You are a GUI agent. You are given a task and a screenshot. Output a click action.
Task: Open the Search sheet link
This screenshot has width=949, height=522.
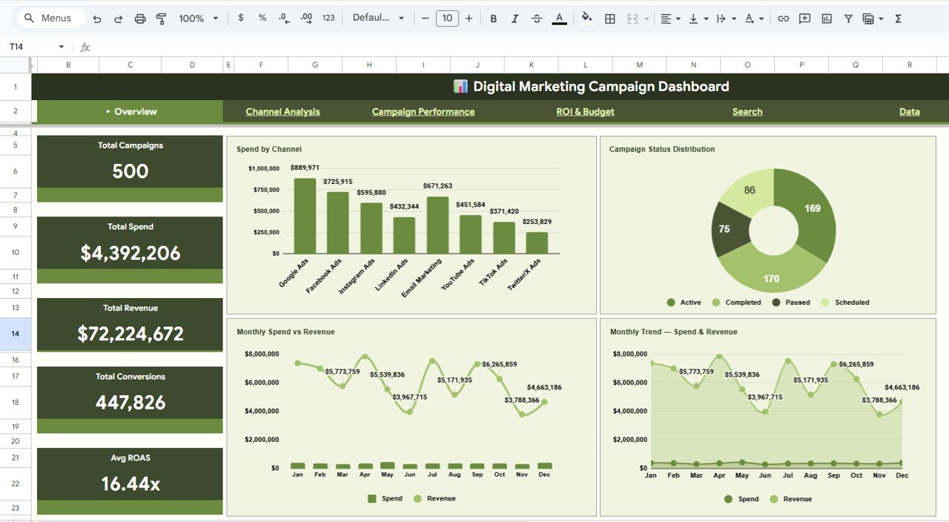tap(747, 111)
